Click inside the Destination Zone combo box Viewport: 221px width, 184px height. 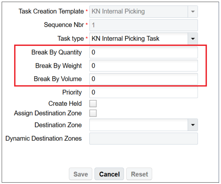(x=138, y=125)
